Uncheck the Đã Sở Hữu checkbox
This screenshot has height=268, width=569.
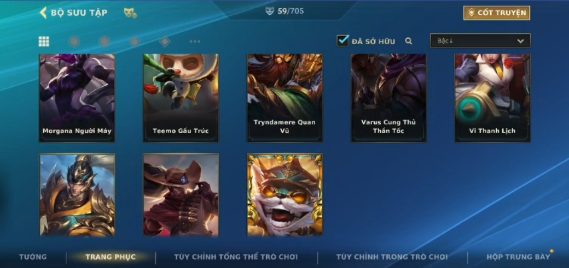click(x=342, y=40)
